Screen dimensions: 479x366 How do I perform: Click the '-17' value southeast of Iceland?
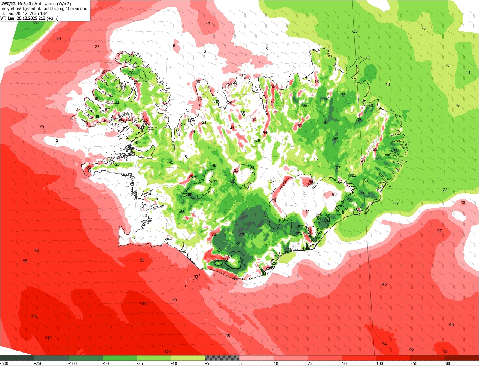(396, 203)
